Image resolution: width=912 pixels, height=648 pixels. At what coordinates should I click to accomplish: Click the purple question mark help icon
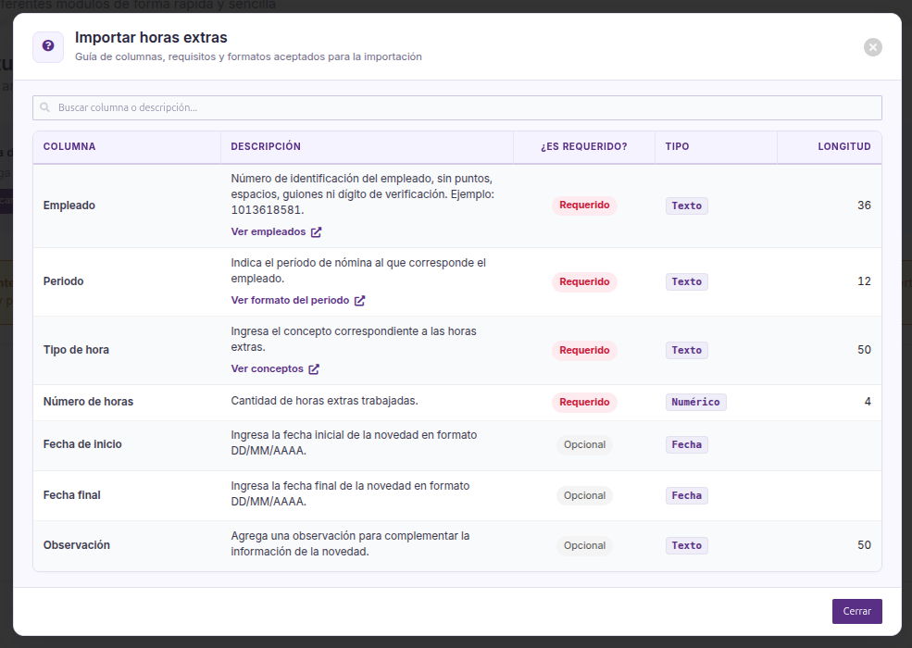[48, 46]
